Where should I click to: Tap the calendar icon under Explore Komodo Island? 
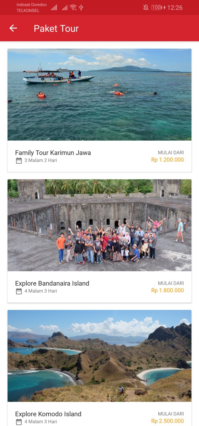coord(19,422)
